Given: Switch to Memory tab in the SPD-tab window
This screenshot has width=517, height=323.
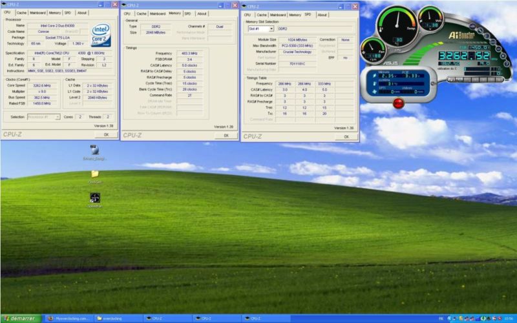Looking at the screenshot, I should click(295, 15).
